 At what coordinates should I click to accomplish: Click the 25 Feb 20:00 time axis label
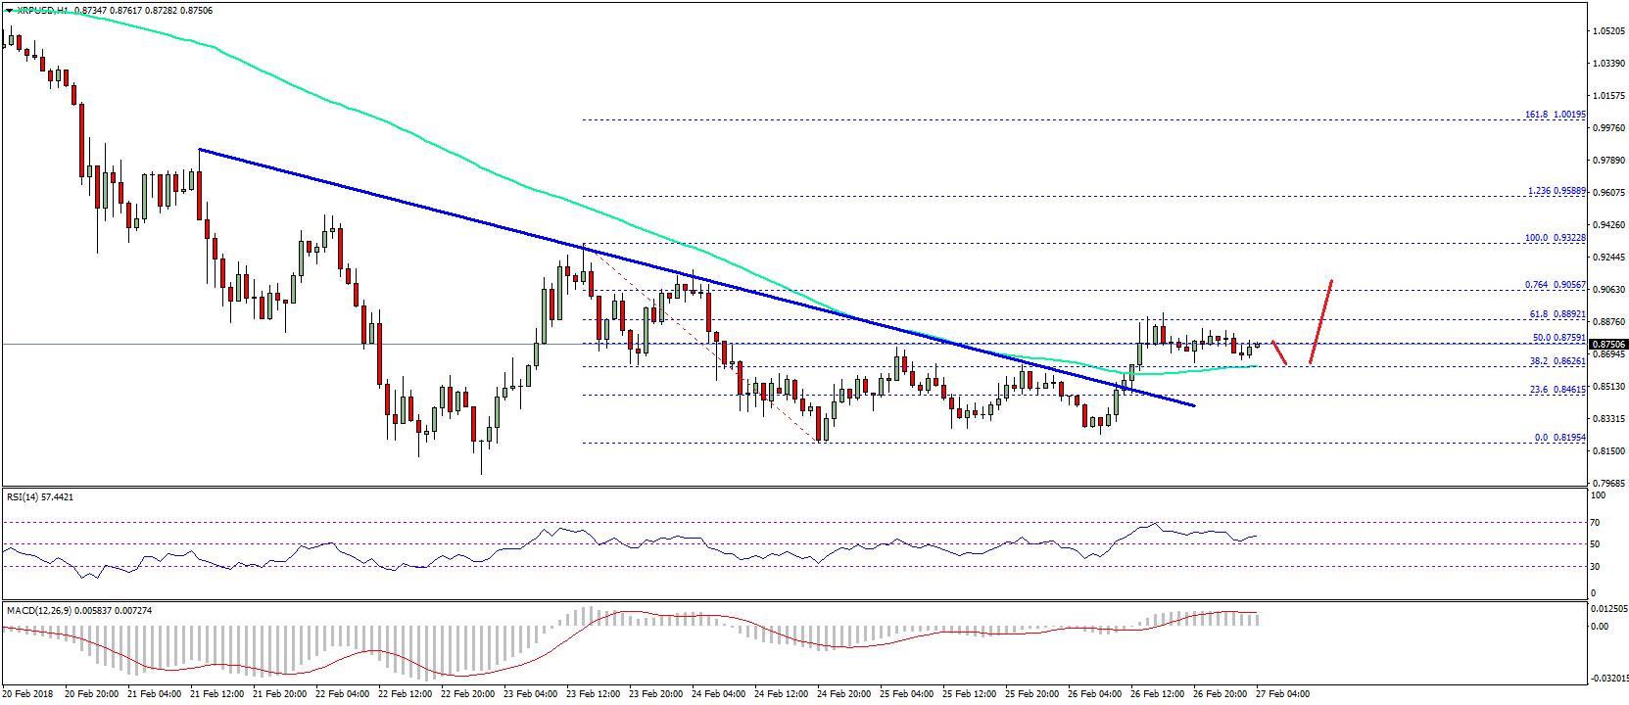tap(1032, 694)
